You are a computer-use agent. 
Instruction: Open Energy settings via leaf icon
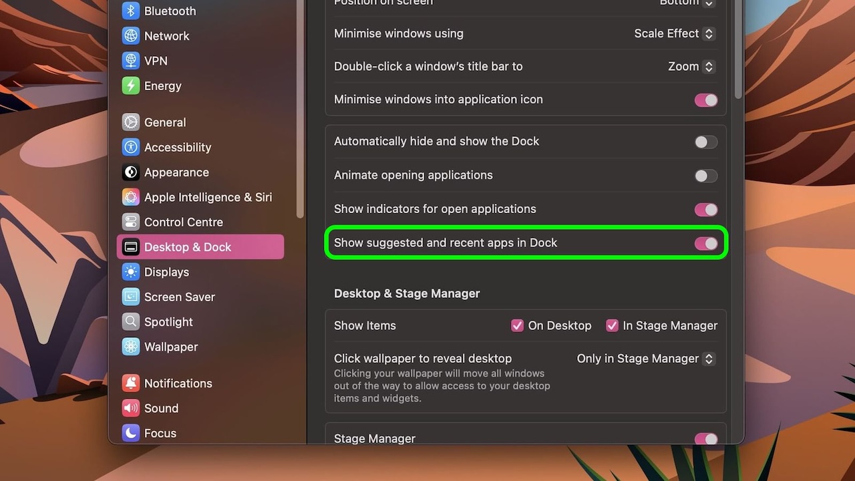[x=130, y=86]
